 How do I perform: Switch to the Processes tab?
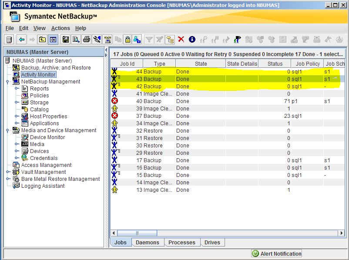point(182,243)
